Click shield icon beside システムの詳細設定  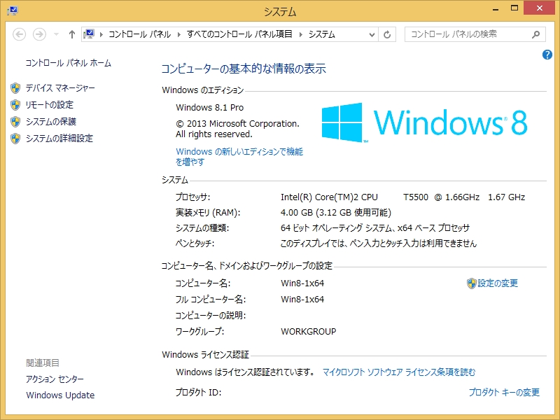[15, 138]
